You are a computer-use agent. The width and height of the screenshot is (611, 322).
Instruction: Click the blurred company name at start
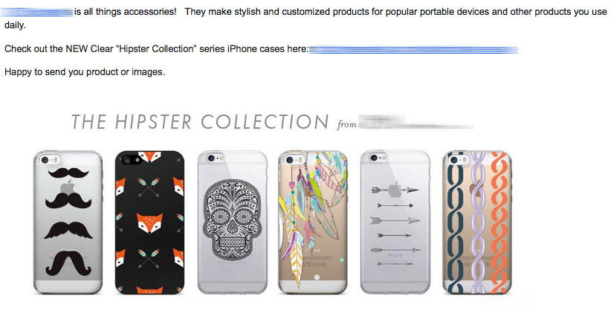[37, 12]
